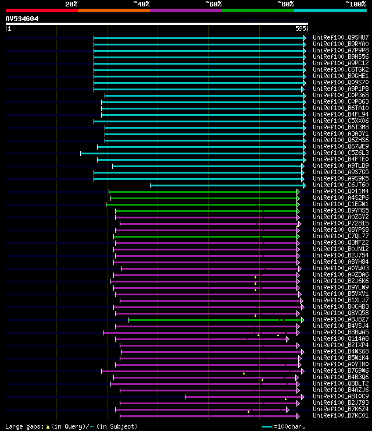372x431 pixels.
Task: Select the UniRef100_B7KC01 label
Action: [x=341, y=415]
